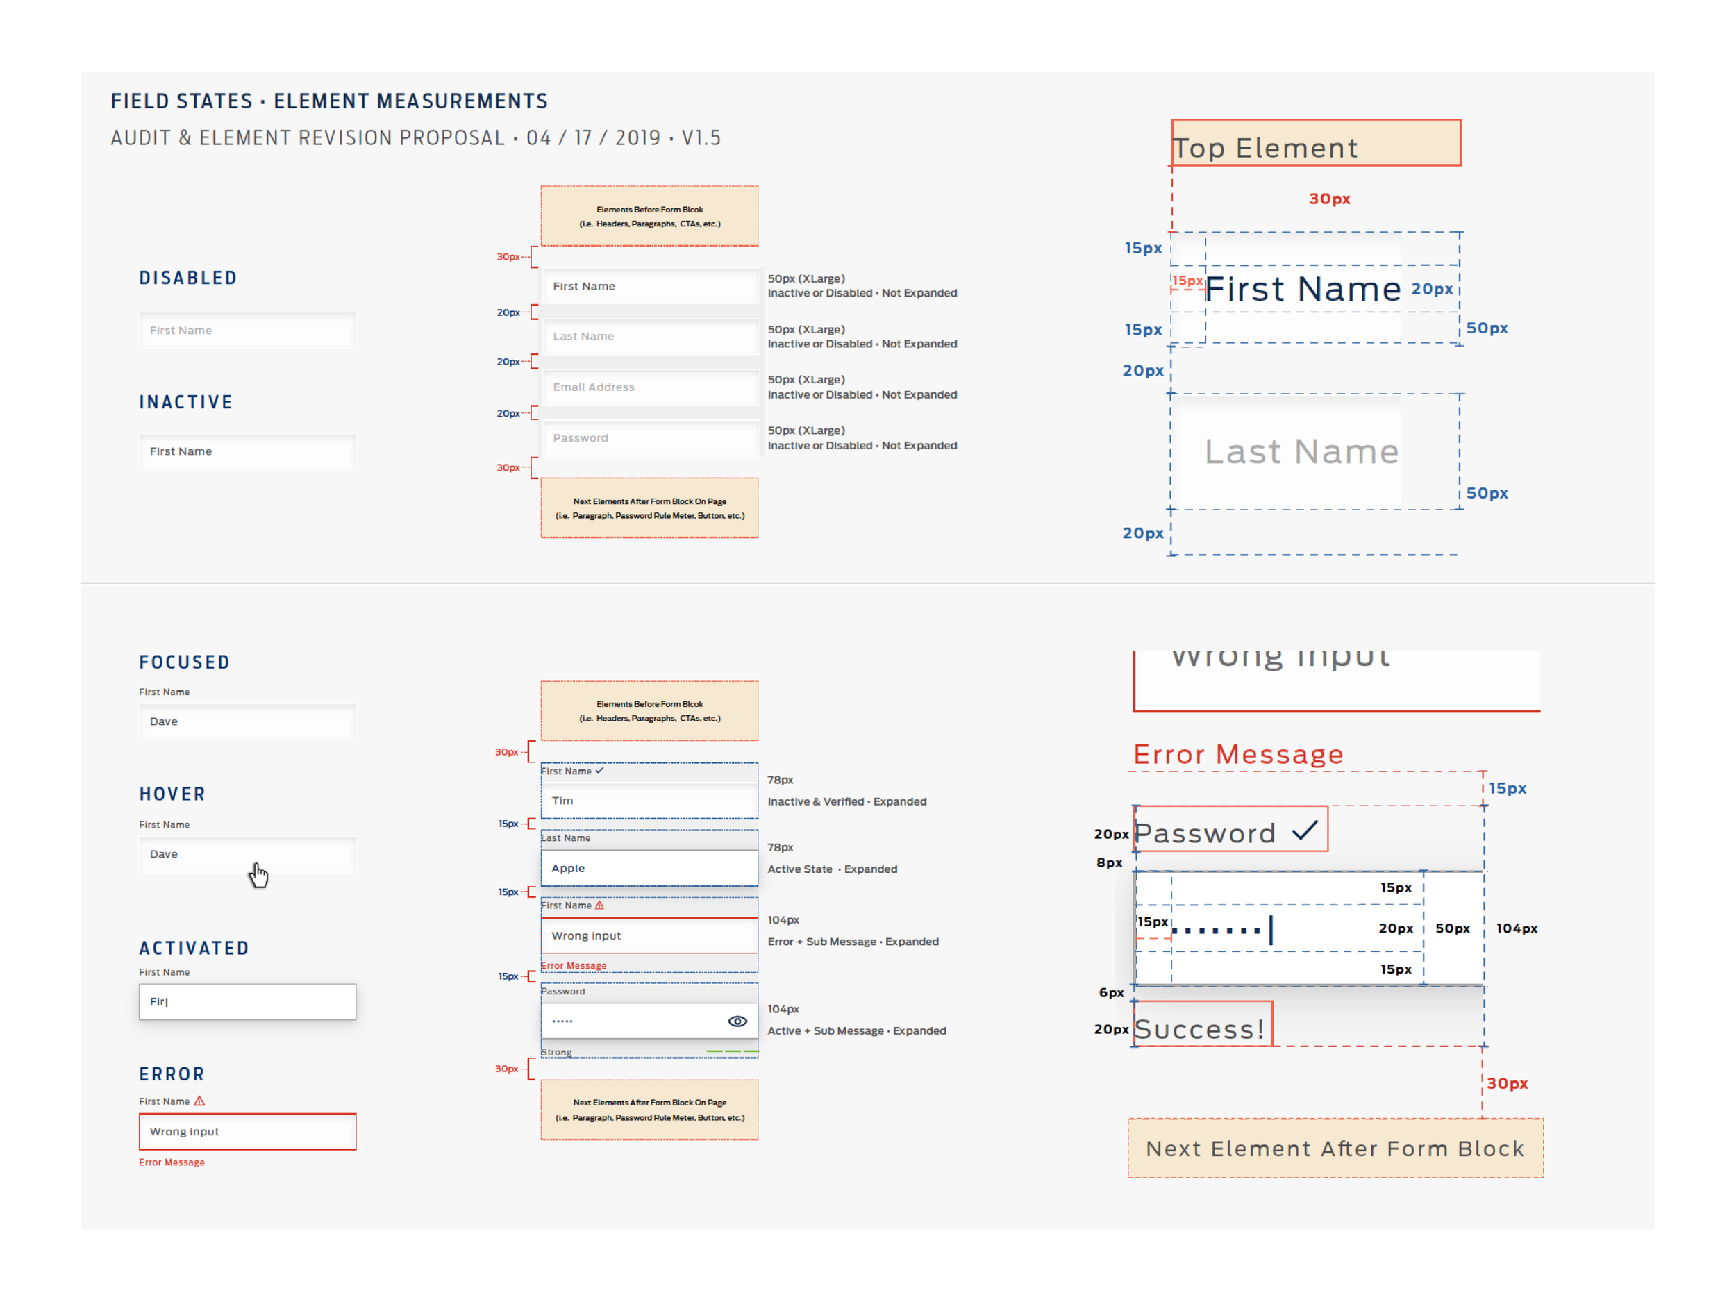Click the Top Element box
This screenshot has height=1302, width=1736.
click(1316, 143)
